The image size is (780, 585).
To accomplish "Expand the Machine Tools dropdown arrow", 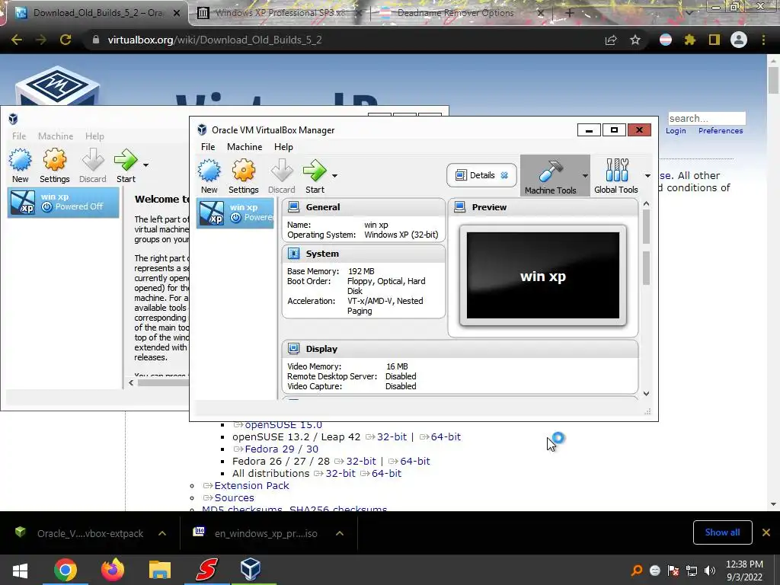I will tap(585, 176).
